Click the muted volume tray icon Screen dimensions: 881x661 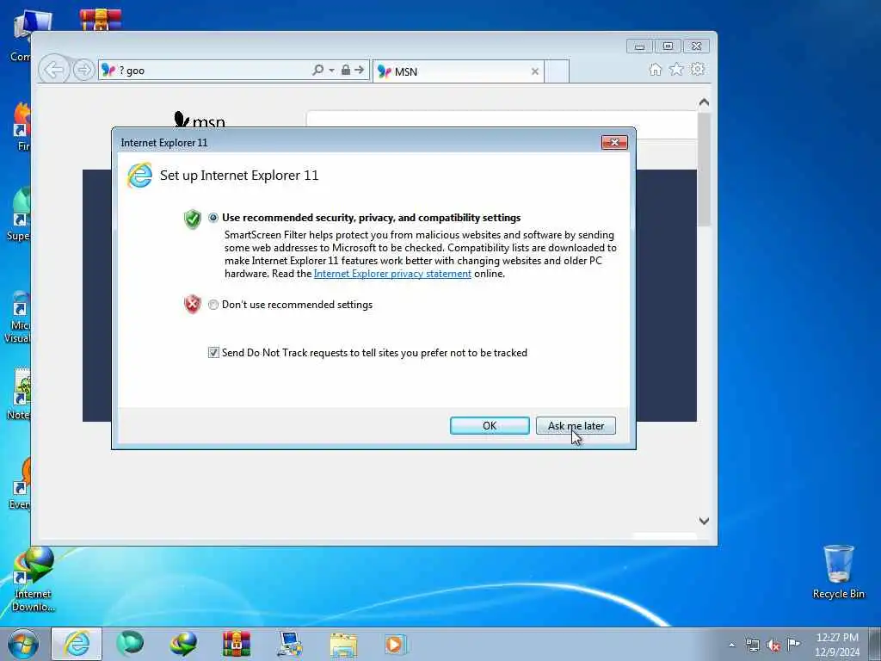click(x=773, y=646)
